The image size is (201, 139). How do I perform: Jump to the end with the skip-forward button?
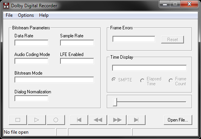[136, 120]
